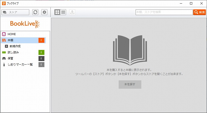Viewport: 207px width, 113px height.
Task: Click the 保管 tray icon
Action: point(4,58)
